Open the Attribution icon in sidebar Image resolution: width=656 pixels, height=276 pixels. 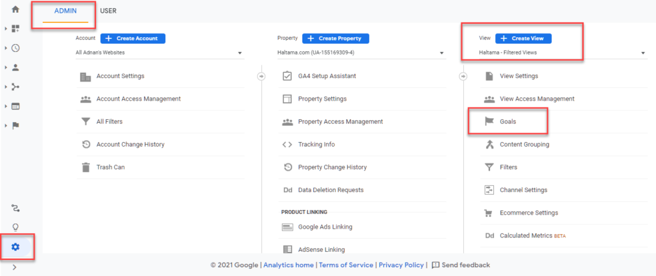[15, 208]
